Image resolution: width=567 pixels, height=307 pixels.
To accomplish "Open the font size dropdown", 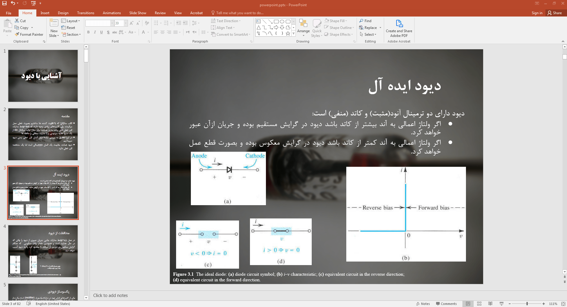I will [x=126, y=23].
